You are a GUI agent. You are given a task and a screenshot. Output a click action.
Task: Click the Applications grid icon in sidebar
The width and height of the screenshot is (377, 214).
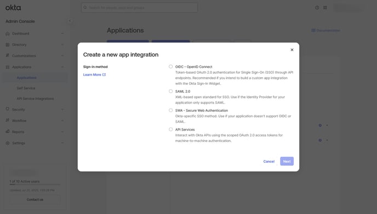(x=8, y=67)
